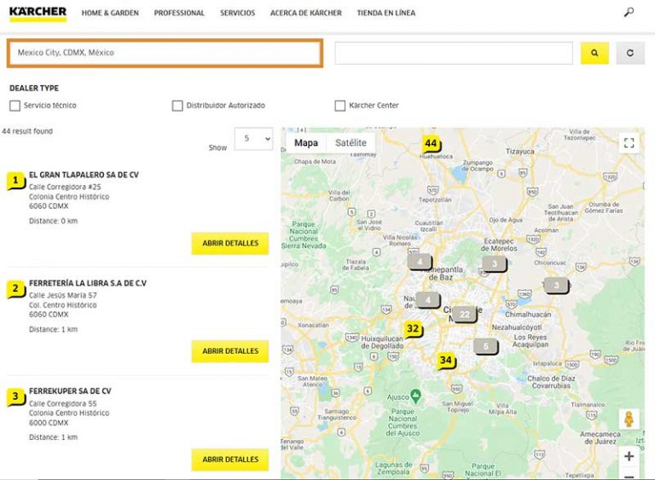Click result number 3 marker badge
This screenshot has height=480, width=655.
[16, 396]
